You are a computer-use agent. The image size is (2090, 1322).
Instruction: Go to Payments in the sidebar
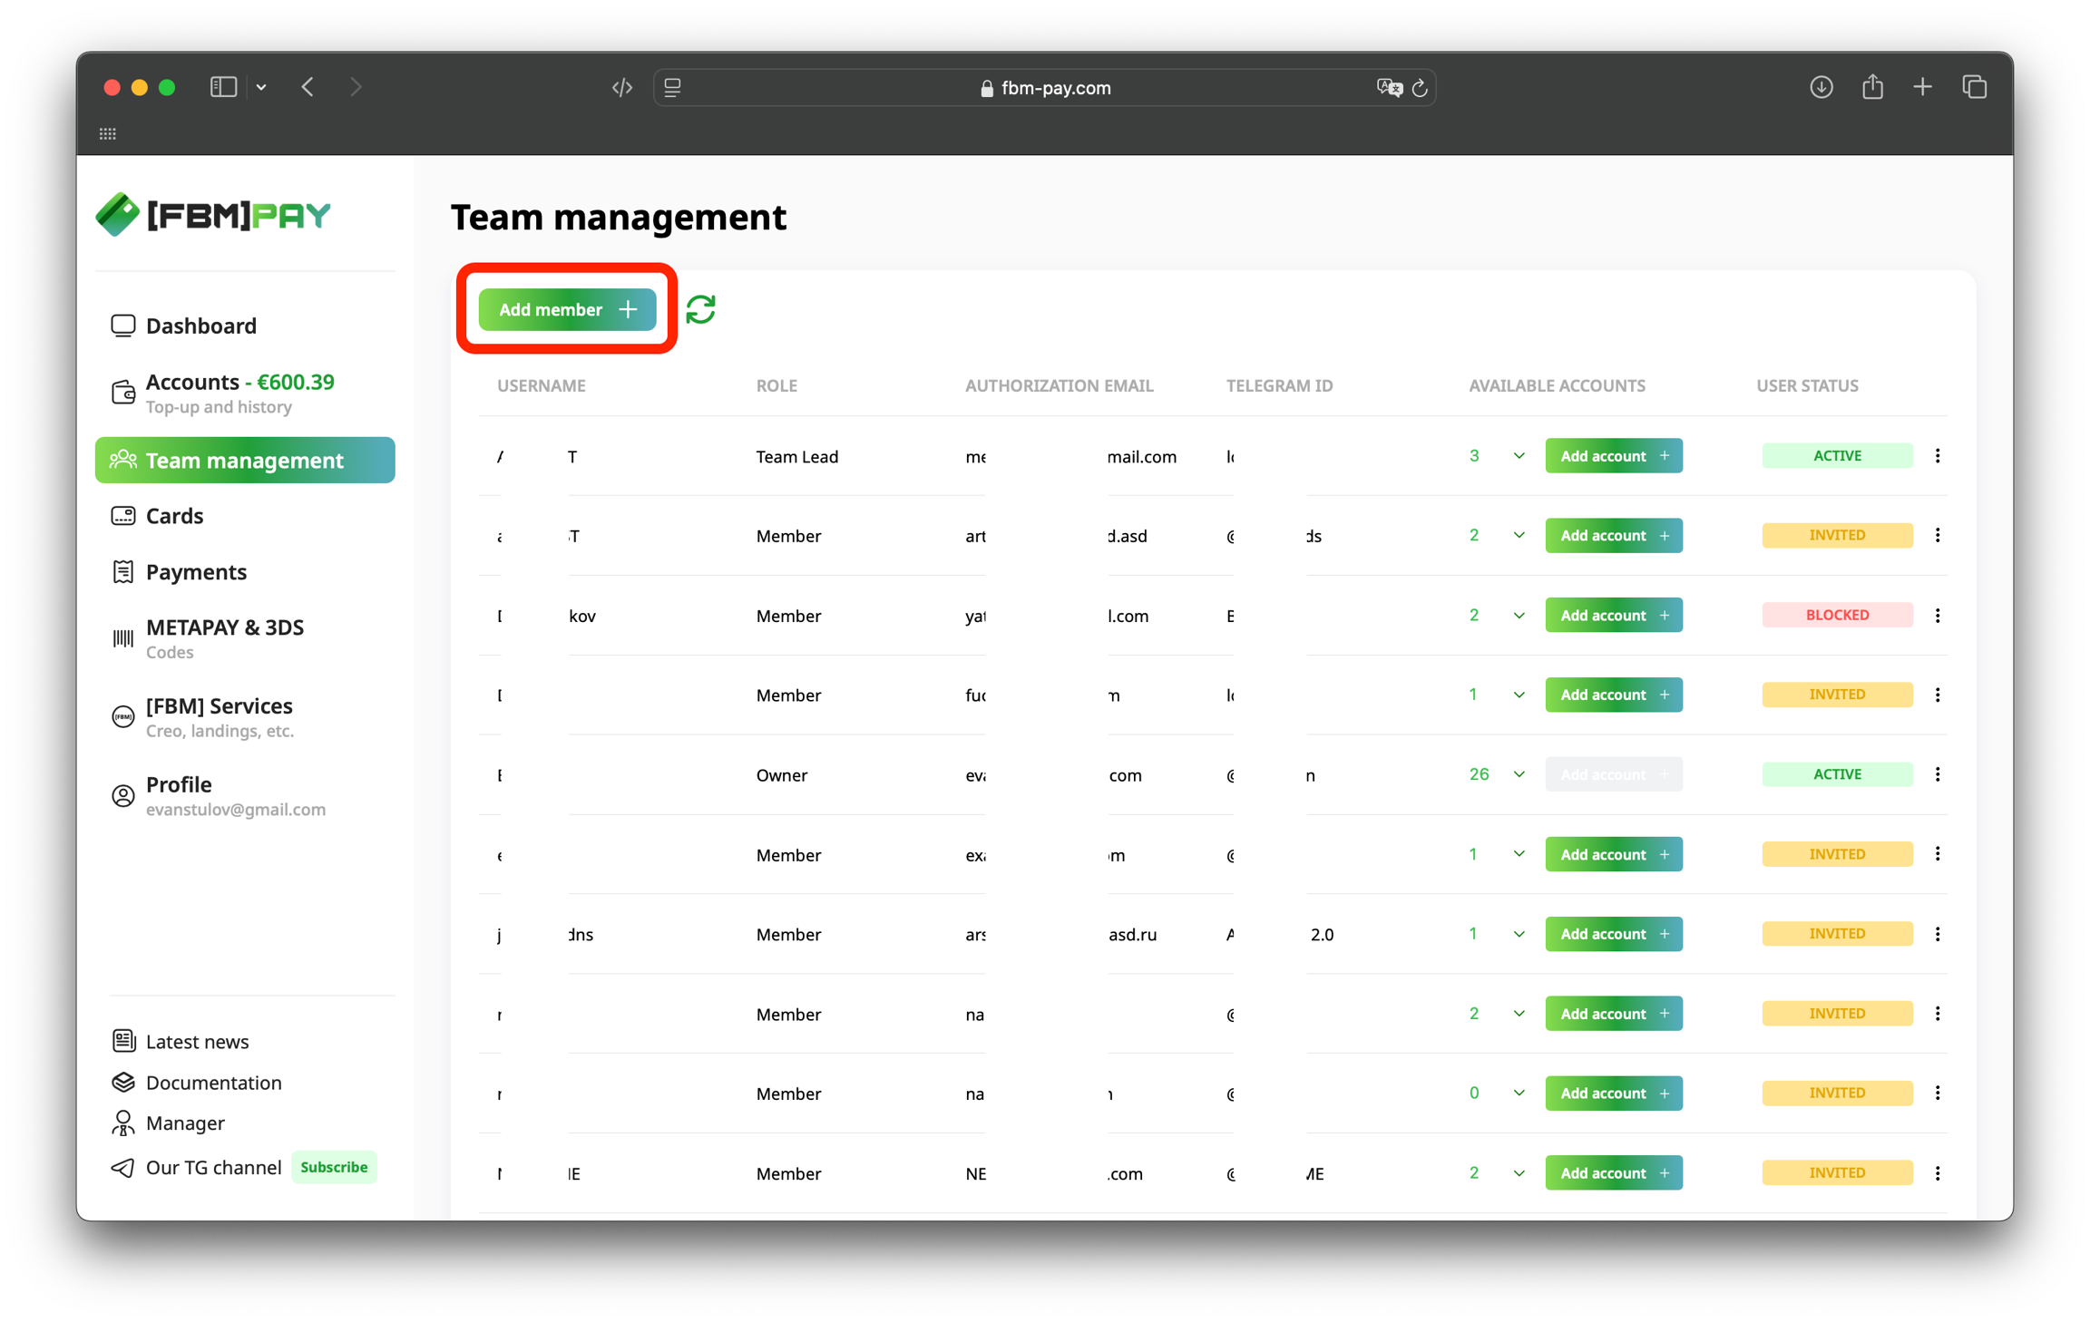pos(196,572)
